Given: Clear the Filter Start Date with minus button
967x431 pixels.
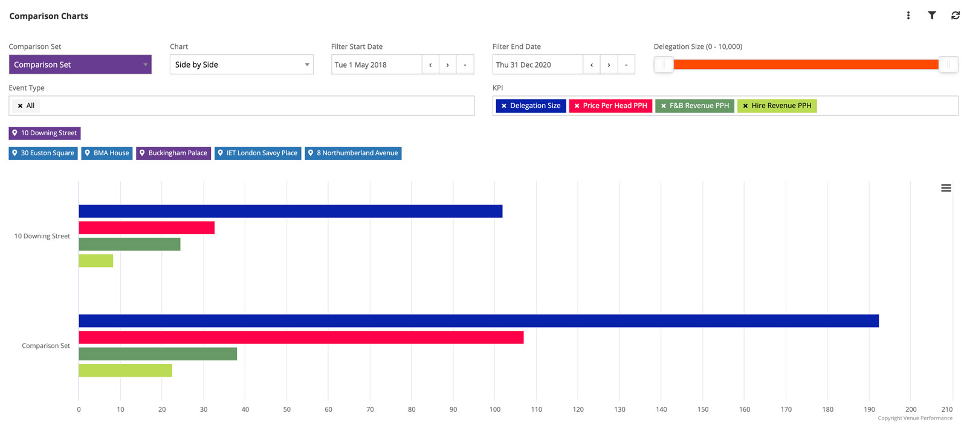Looking at the screenshot, I should pos(465,65).
